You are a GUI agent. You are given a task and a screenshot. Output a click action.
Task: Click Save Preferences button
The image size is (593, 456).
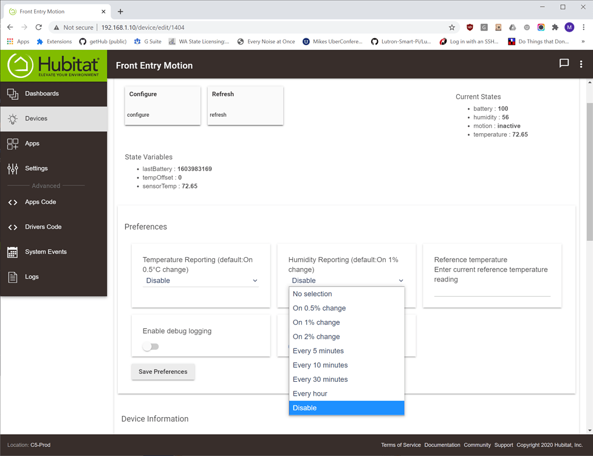tap(163, 371)
